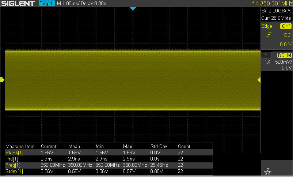This screenshot has width=293, height=177.
Task: Click the channel 1 number indicator
Action: point(266,55)
